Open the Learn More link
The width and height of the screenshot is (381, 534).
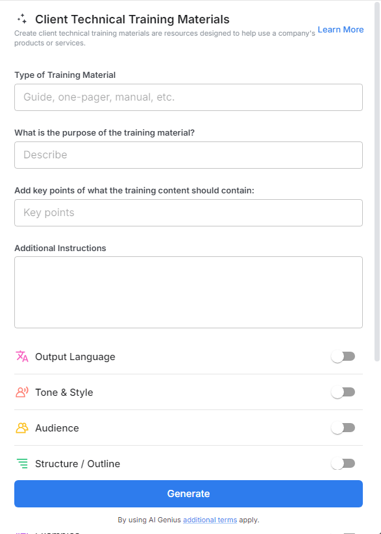(340, 29)
